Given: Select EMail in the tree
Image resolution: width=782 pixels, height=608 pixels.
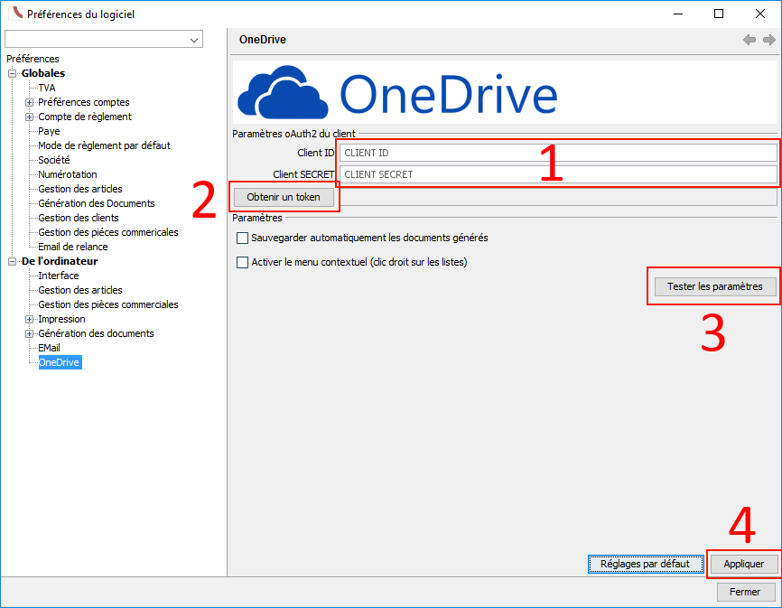Looking at the screenshot, I should tap(49, 348).
